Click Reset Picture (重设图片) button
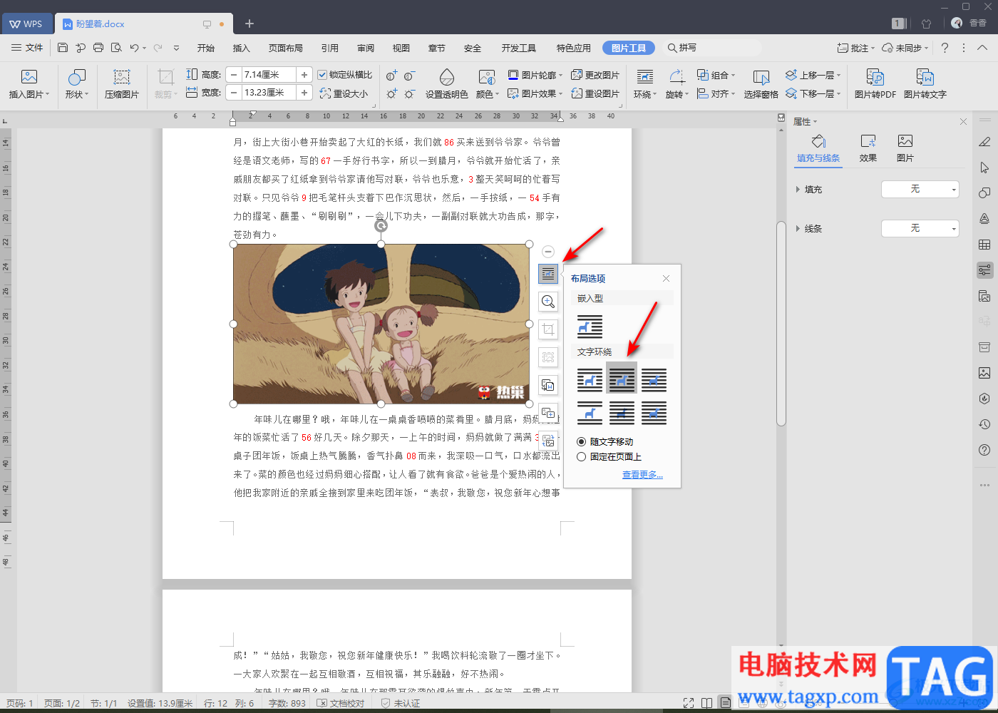Viewport: 998px width, 713px height. click(x=596, y=93)
